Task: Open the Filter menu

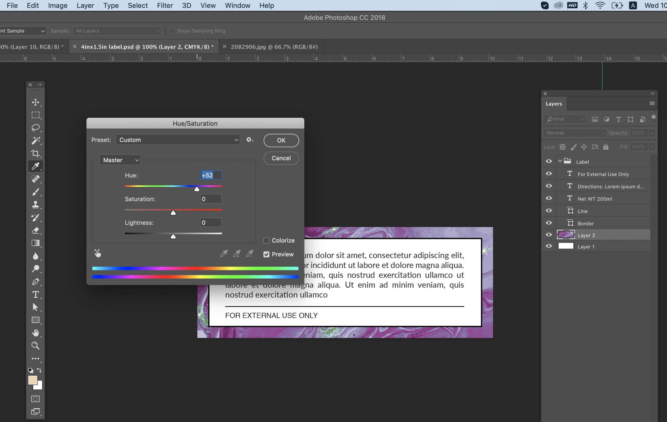Action: click(x=165, y=5)
